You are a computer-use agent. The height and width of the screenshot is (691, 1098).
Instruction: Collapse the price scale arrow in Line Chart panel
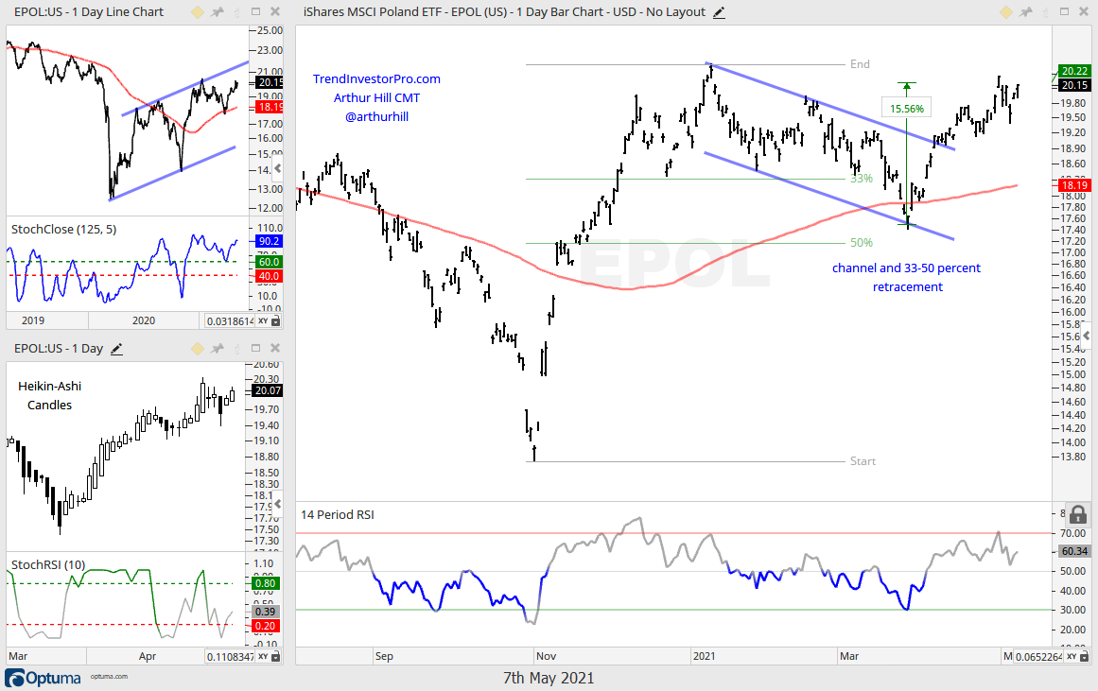pyautogui.click(x=278, y=168)
